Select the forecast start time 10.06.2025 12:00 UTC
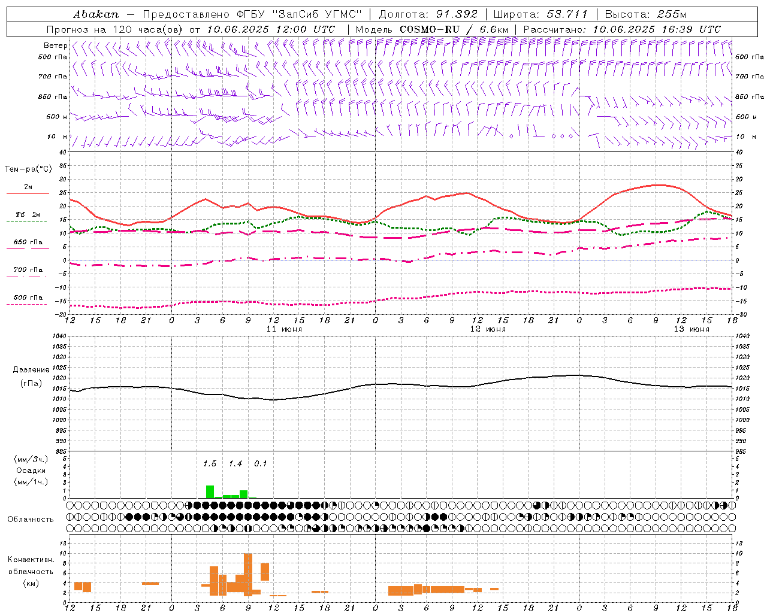This screenshot has width=767, height=613. pyautogui.click(x=271, y=29)
